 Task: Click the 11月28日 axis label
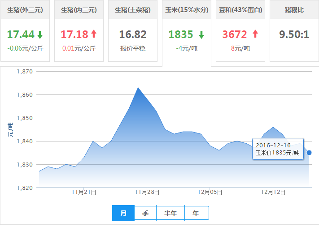[x=147, y=192]
